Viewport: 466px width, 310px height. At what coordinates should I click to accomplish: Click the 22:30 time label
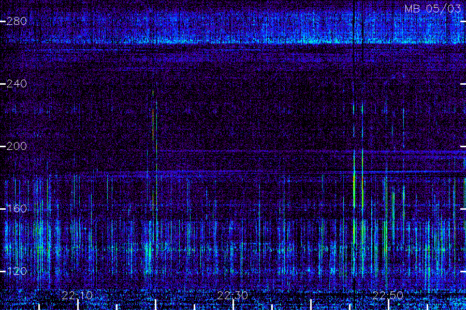(232, 296)
